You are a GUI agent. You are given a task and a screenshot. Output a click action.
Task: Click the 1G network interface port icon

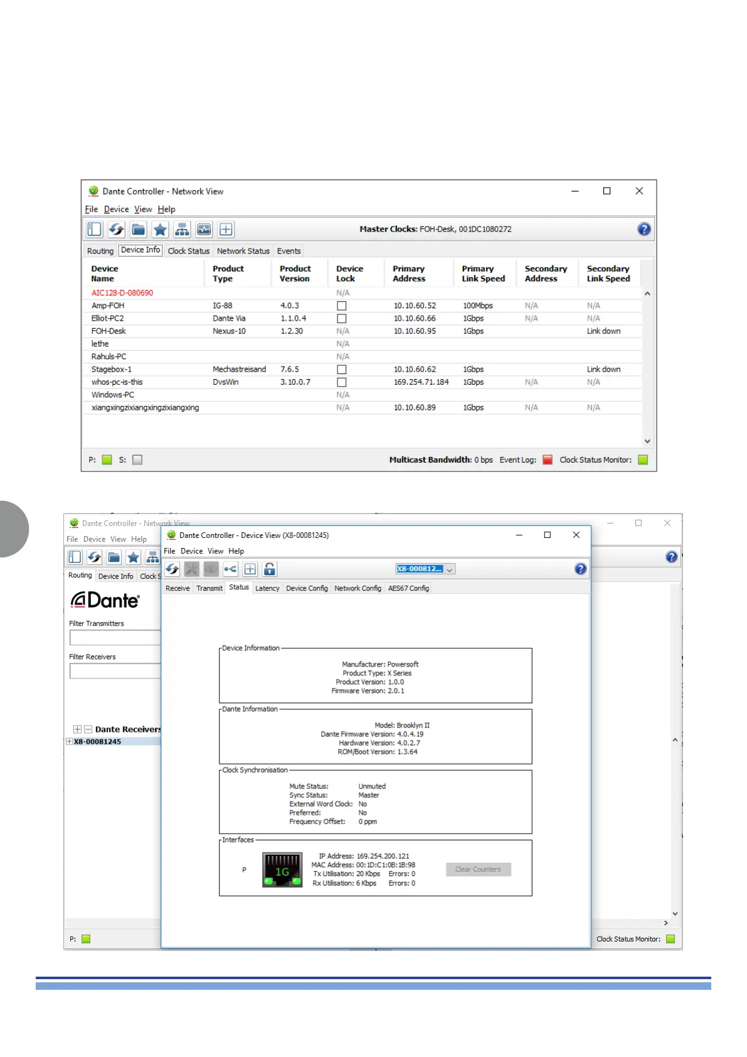tap(282, 870)
